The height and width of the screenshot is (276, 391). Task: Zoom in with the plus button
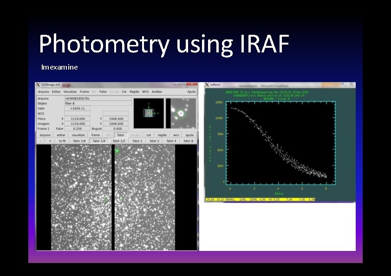pos(50,141)
